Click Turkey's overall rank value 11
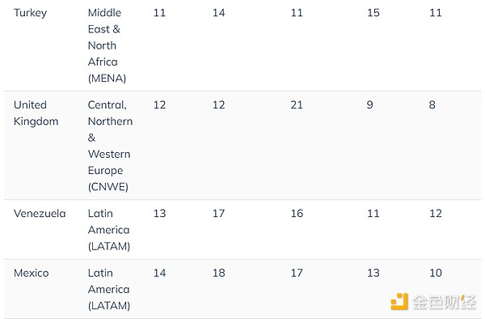Screen dimensions: 485x319 tap(159, 13)
